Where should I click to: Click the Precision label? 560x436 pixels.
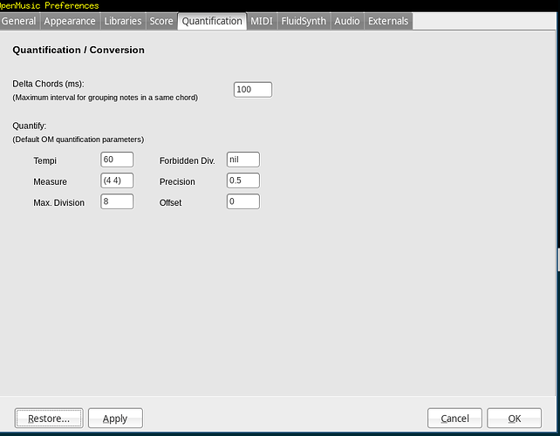[177, 181]
